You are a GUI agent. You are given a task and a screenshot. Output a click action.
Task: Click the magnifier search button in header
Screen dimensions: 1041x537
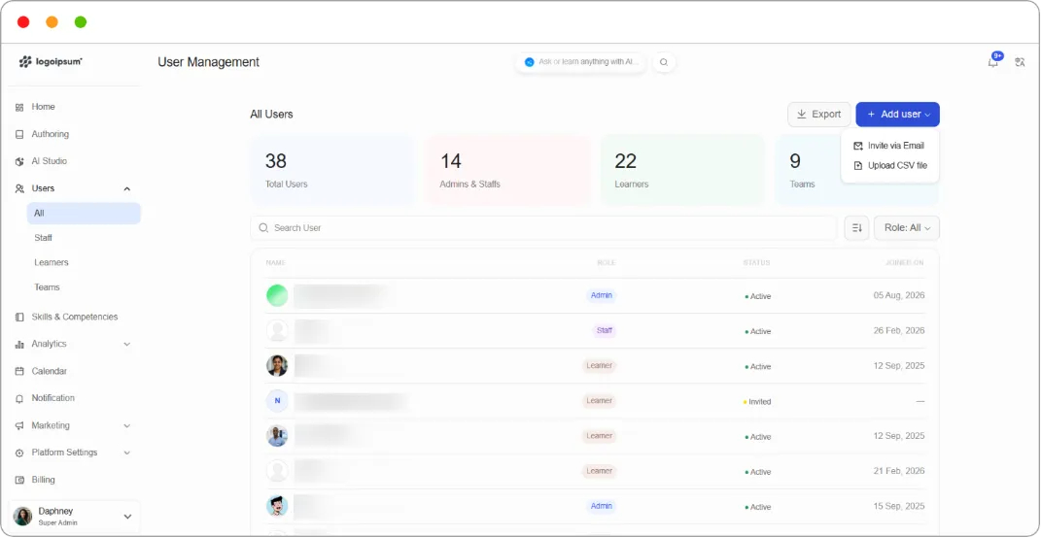click(x=664, y=62)
